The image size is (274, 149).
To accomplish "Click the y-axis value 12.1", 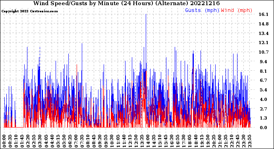I will 263,43.
